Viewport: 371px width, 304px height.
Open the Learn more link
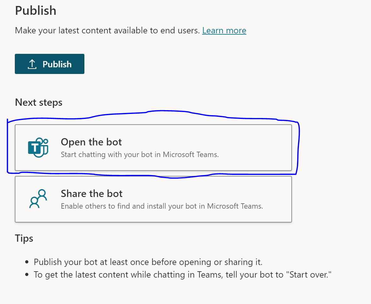pos(224,31)
